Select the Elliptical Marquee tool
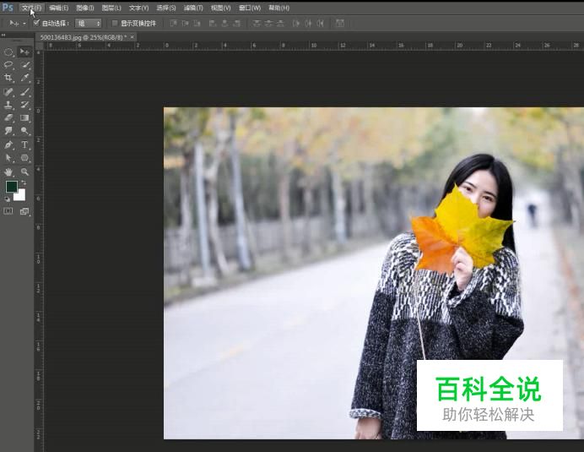 [9, 52]
